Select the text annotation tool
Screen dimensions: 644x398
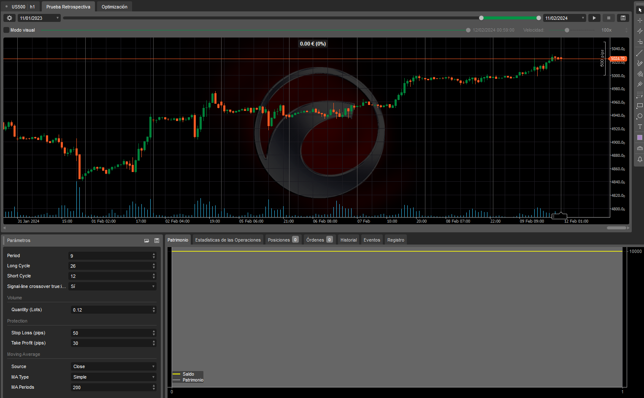pyautogui.click(x=640, y=126)
